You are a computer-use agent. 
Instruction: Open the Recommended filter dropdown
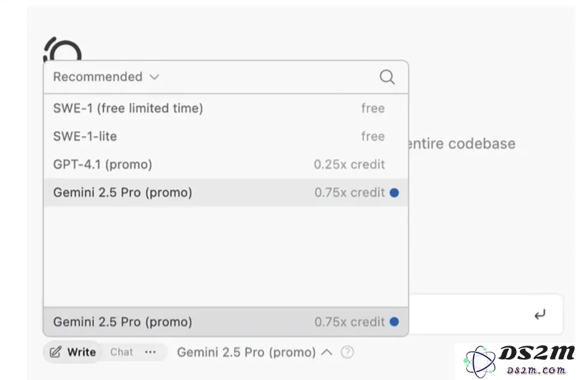106,77
